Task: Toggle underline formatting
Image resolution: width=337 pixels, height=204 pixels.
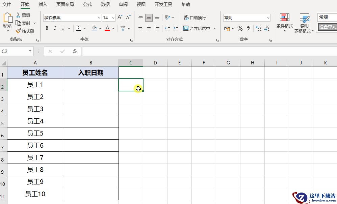Action: click(x=63, y=28)
